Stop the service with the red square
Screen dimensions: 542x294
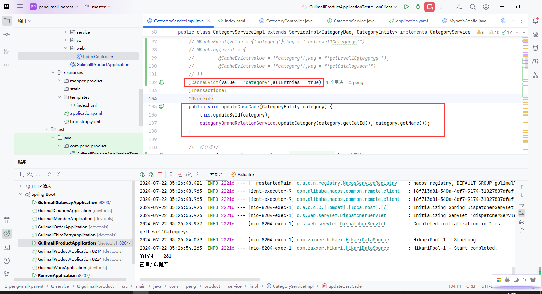click(160, 174)
